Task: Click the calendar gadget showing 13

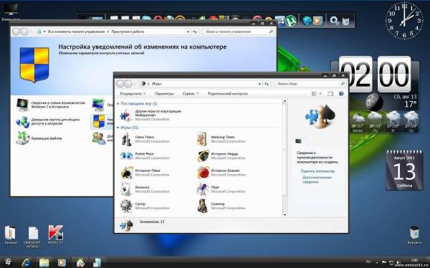Action: [x=404, y=170]
